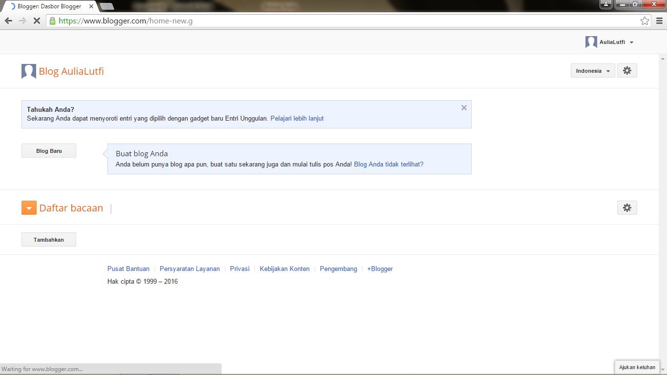Dismiss the Tahukah Anda notice
The image size is (667, 375).
[464, 108]
